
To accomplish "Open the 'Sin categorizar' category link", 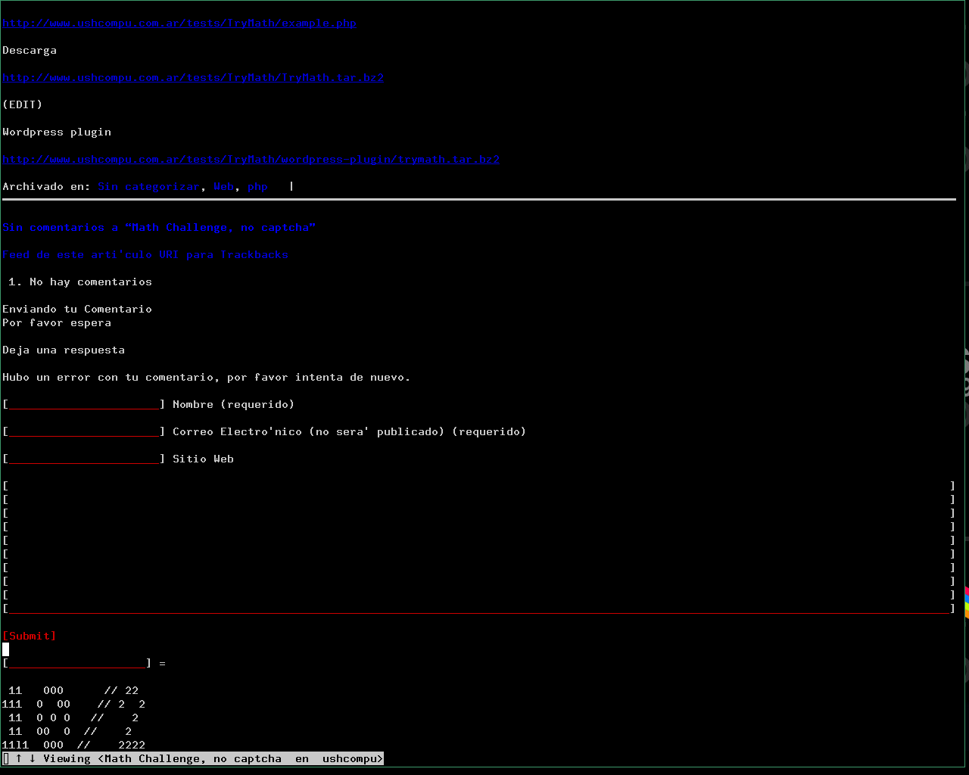I will pyautogui.click(x=148, y=187).
